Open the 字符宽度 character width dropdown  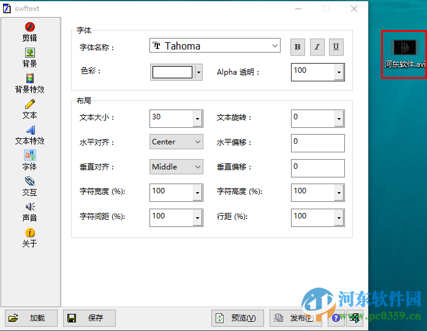click(x=197, y=193)
